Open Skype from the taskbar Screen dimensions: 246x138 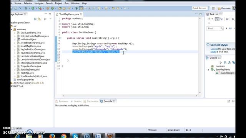pyautogui.click(x=75, y=136)
